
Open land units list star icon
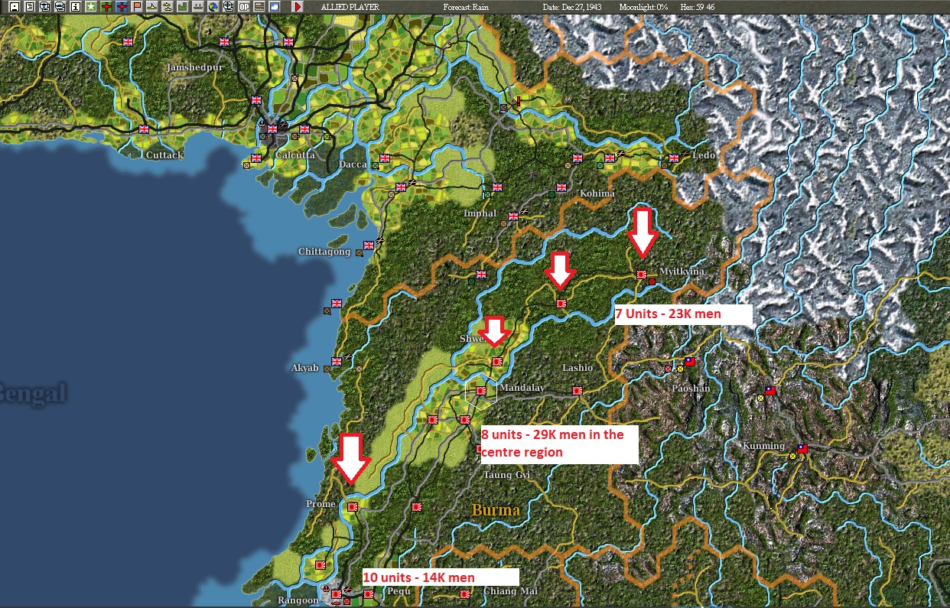pyautogui.click(x=91, y=7)
